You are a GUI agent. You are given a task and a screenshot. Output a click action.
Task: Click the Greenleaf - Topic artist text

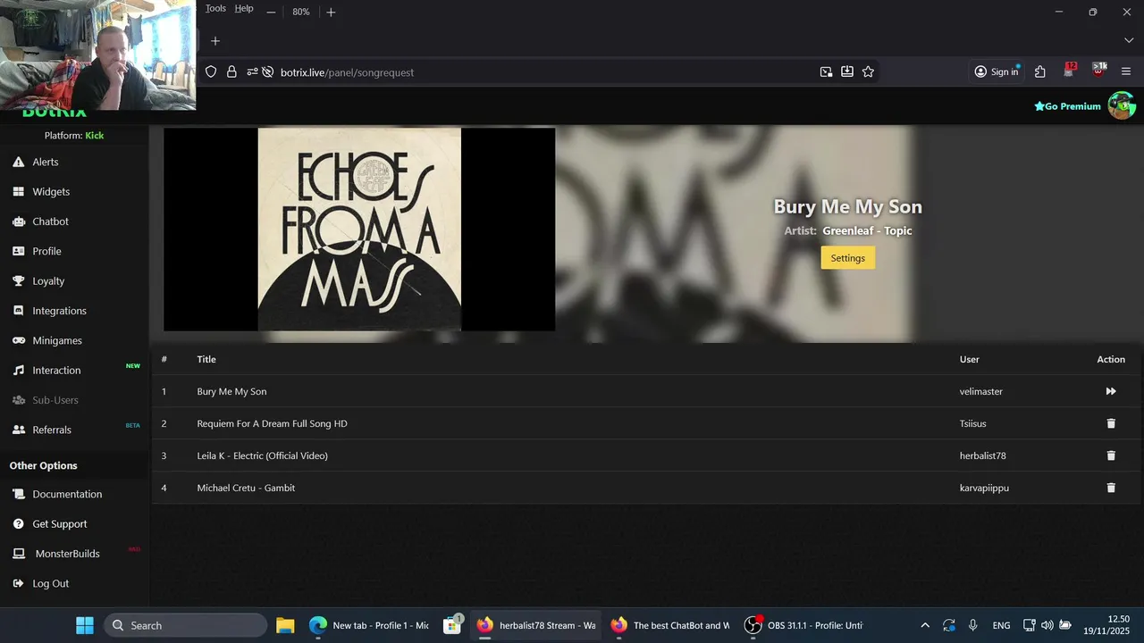point(867,231)
